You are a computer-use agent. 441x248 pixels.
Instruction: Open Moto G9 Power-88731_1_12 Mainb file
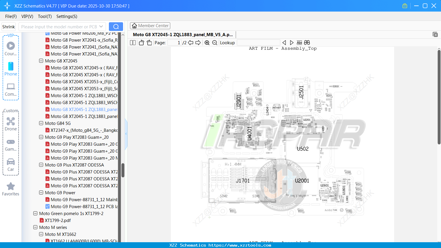84,200
